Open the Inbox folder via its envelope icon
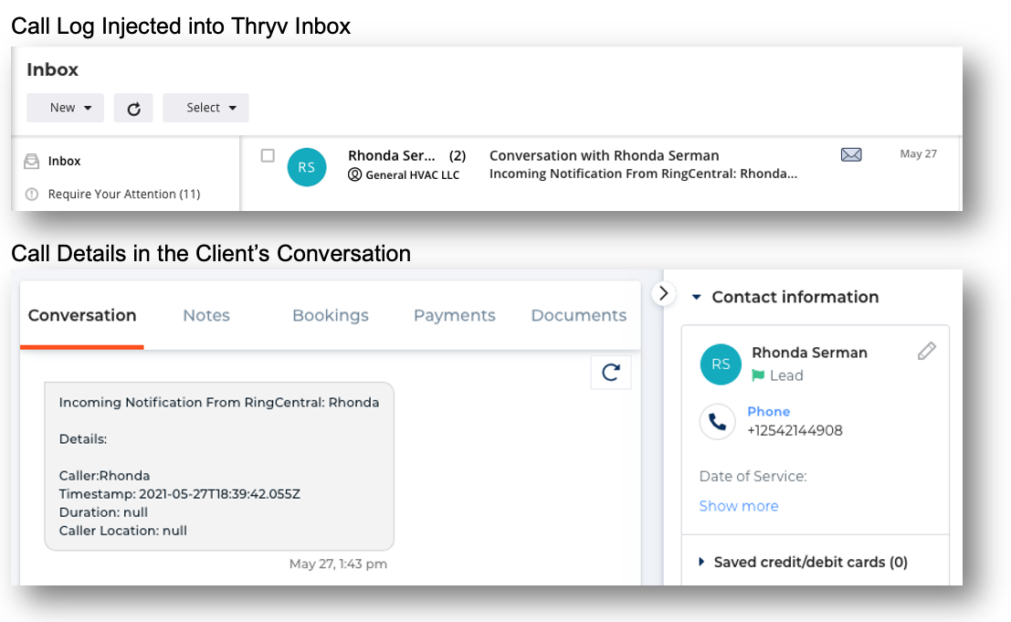Image resolution: width=1011 pixels, height=622 pixels. [x=31, y=161]
